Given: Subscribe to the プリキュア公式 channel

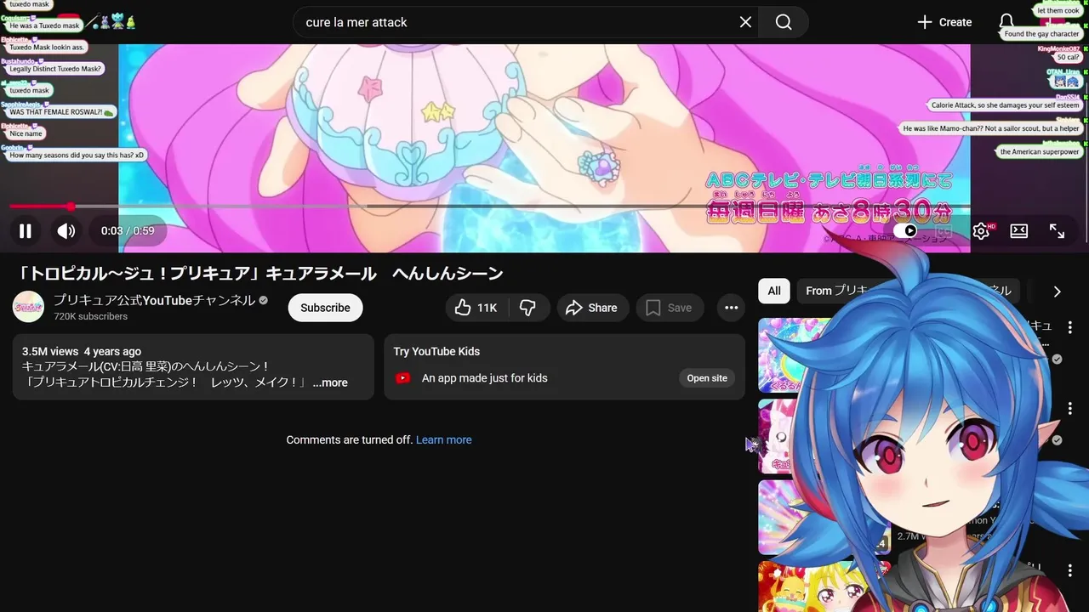Looking at the screenshot, I should click(325, 308).
